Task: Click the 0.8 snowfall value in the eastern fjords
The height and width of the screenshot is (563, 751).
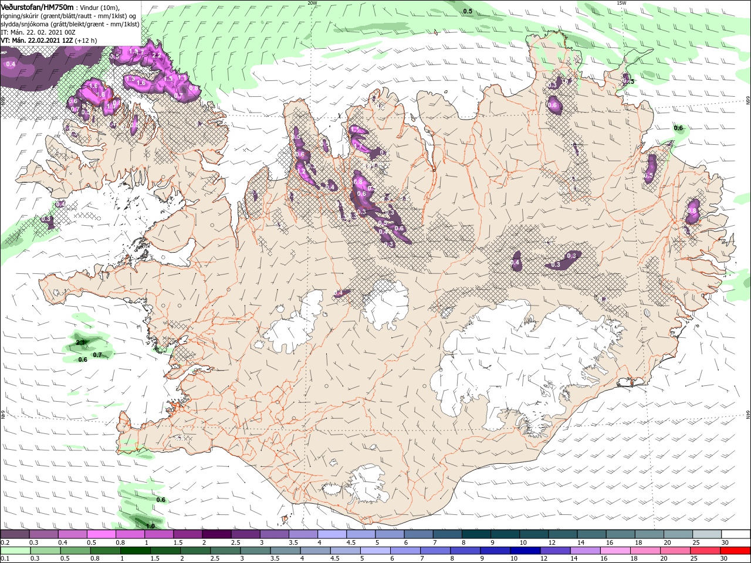Action: click(692, 211)
